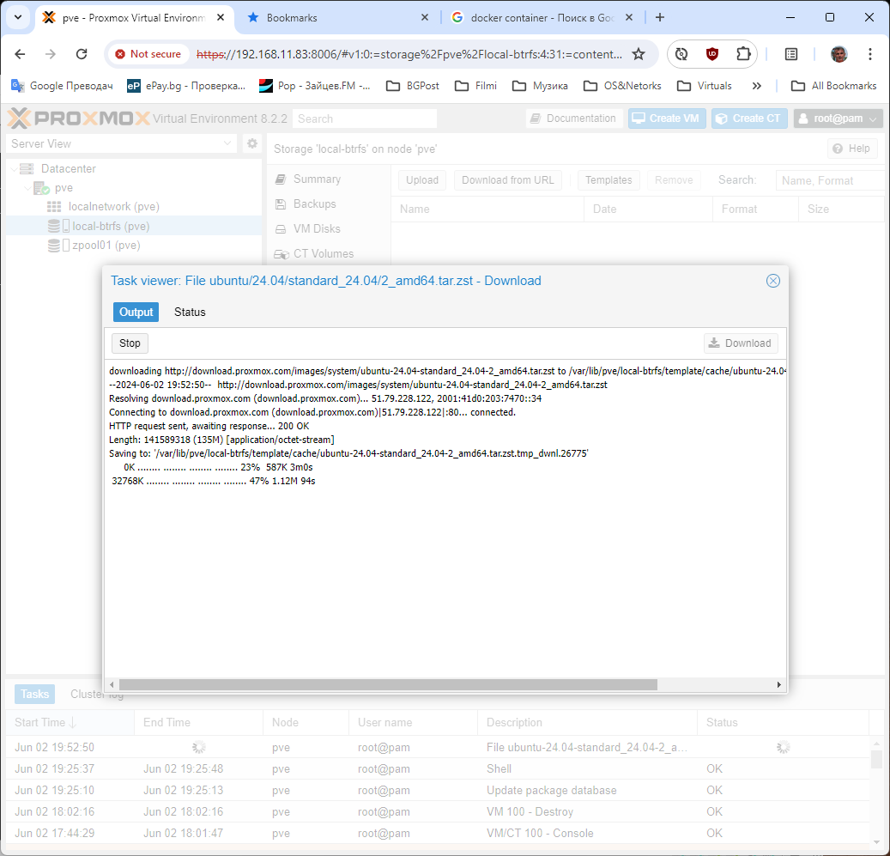Image resolution: width=890 pixels, height=856 pixels.
Task: Switch to docker container Google search tab
Action: coord(542,17)
